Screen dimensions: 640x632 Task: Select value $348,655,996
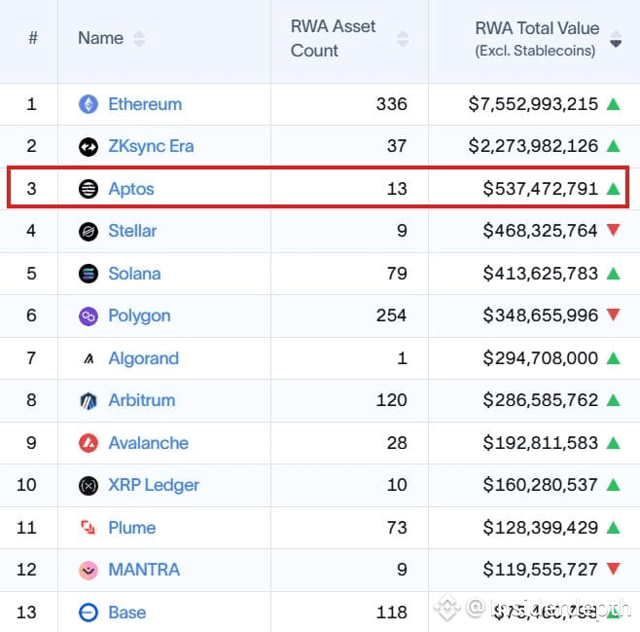click(541, 316)
